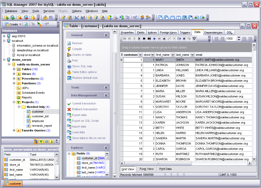Click Export data link

(x=79, y=115)
